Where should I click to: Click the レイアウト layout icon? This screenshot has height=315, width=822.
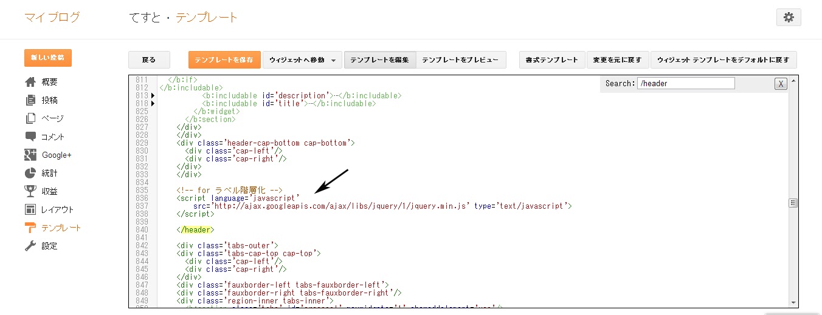(x=30, y=209)
